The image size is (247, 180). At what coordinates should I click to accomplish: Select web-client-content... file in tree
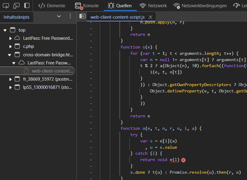click(x=52, y=71)
